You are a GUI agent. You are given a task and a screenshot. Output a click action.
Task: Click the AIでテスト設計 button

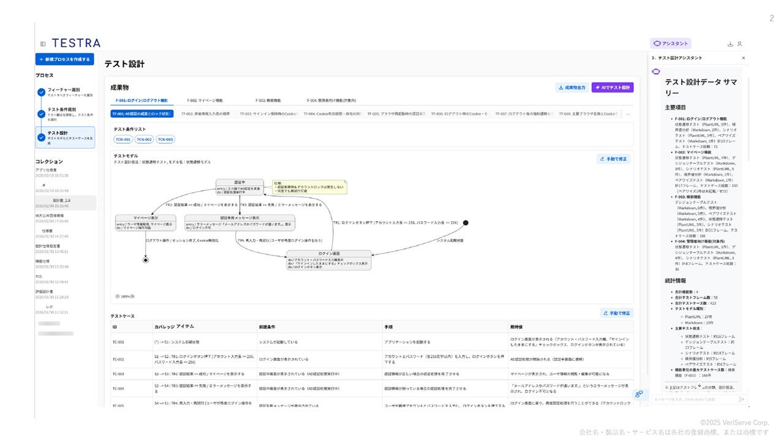click(x=612, y=88)
